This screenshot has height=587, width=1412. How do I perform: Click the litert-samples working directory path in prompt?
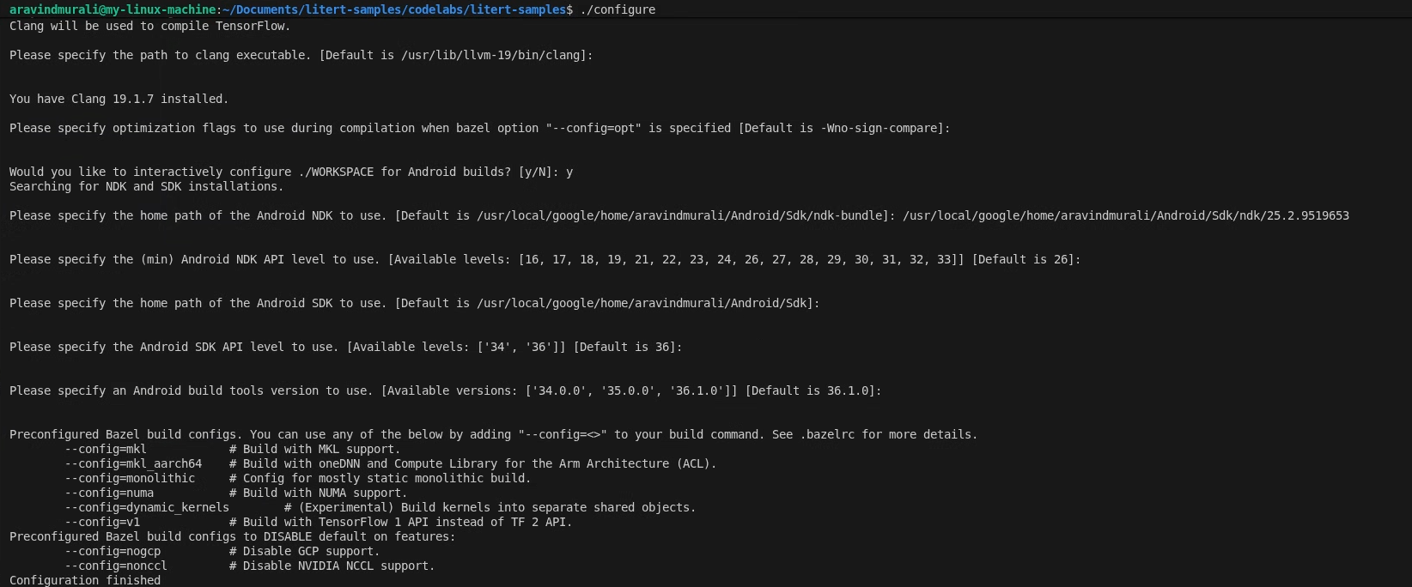coord(395,9)
